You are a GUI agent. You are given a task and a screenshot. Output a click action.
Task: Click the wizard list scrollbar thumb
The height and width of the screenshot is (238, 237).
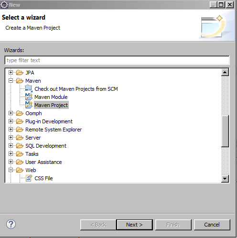click(225, 131)
